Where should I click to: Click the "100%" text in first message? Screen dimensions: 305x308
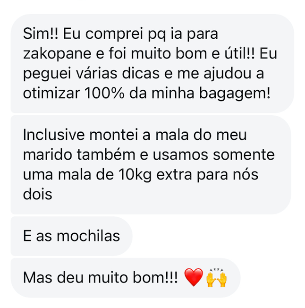tap(104, 93)
